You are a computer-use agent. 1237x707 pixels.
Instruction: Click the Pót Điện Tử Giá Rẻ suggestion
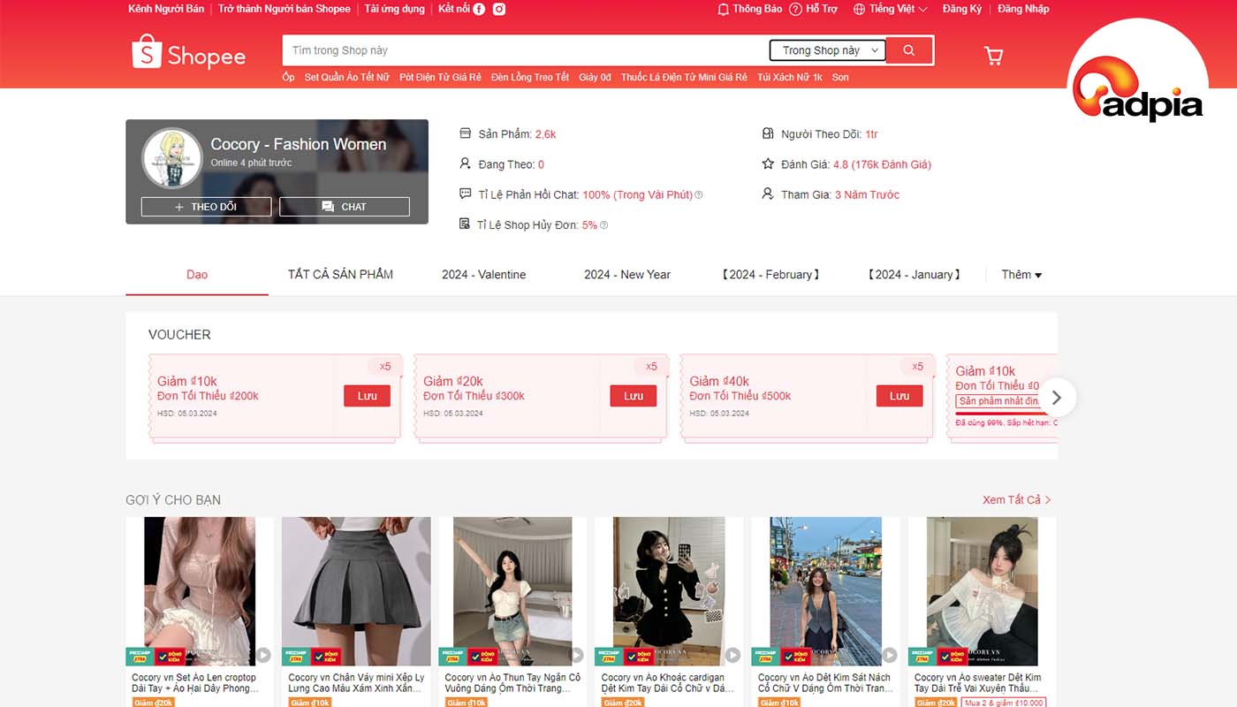[440, 78]
